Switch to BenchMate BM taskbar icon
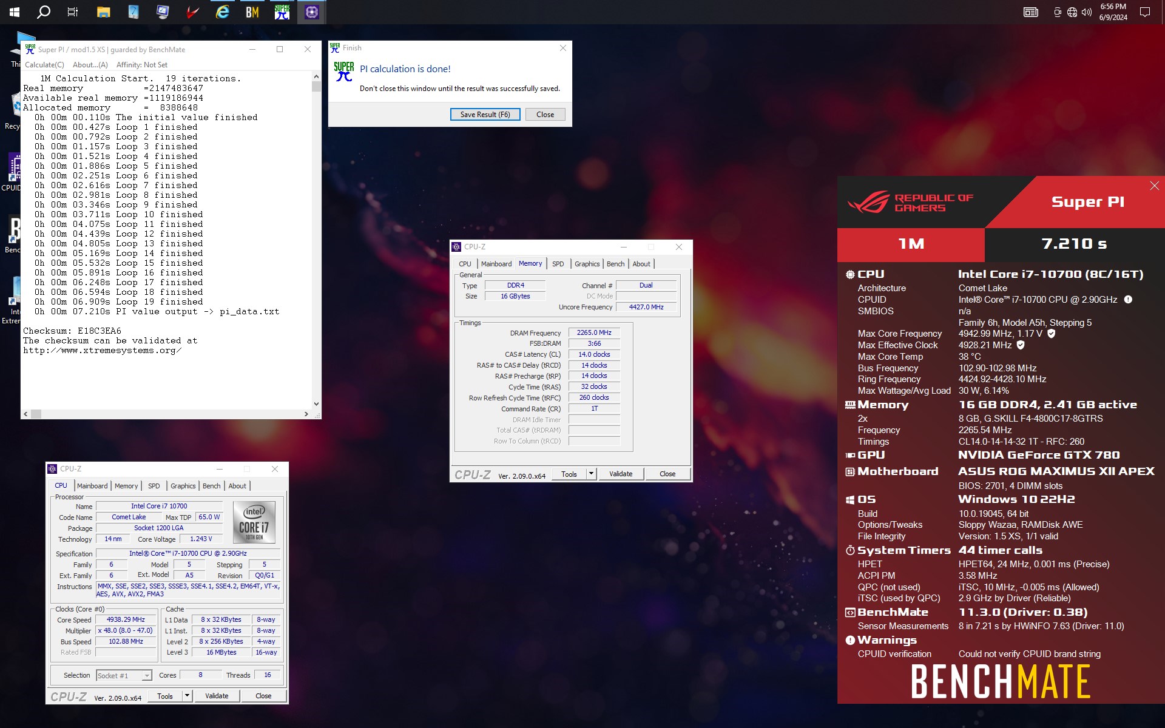 coord(252,12)
